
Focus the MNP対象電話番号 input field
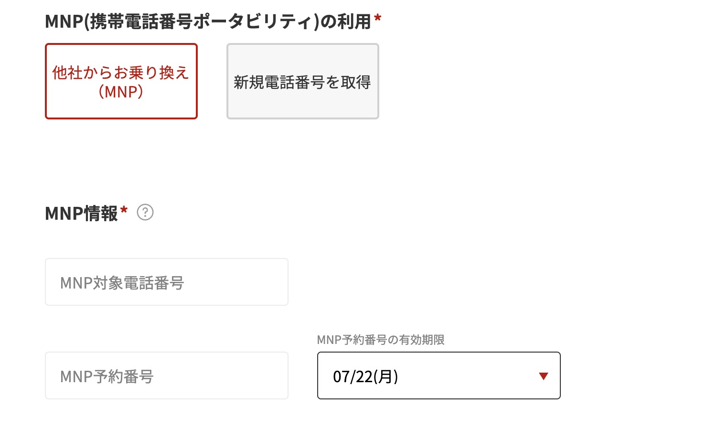point(167,282)
